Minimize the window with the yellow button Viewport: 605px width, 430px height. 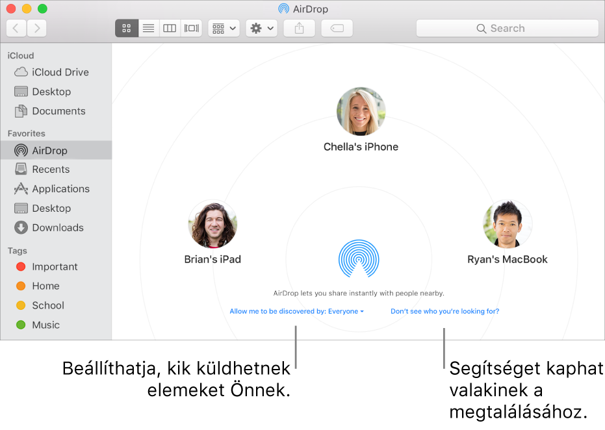[27, 8]
